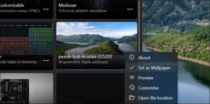210x104 pixels.
Task: Click the checkmark icon beside Set as Wallpaper
Action: [132, 68]
